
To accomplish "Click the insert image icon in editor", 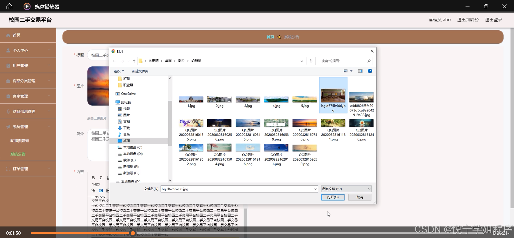I will click(x=101, y=191).
